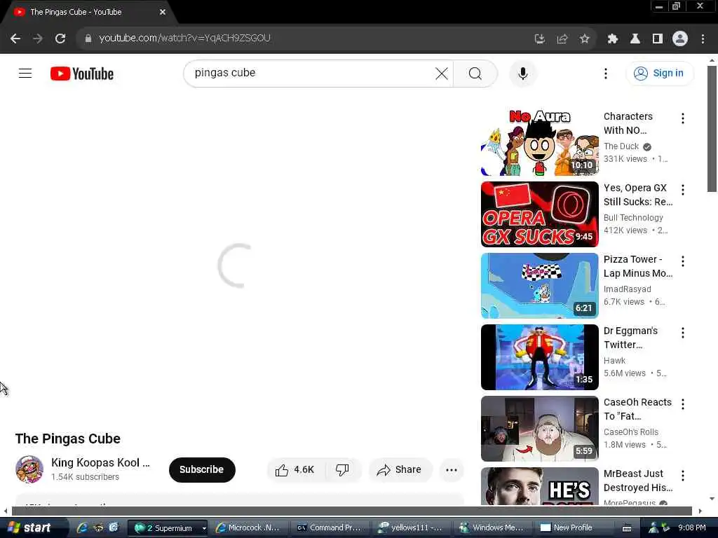Click the Share button
The height and width of the screenshot is (538, 718).
coord(399,470)
